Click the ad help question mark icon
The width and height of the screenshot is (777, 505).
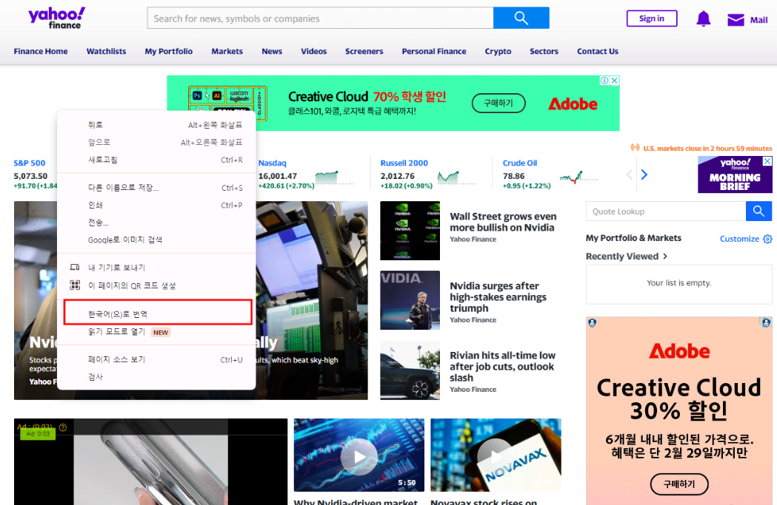(63, 427)
